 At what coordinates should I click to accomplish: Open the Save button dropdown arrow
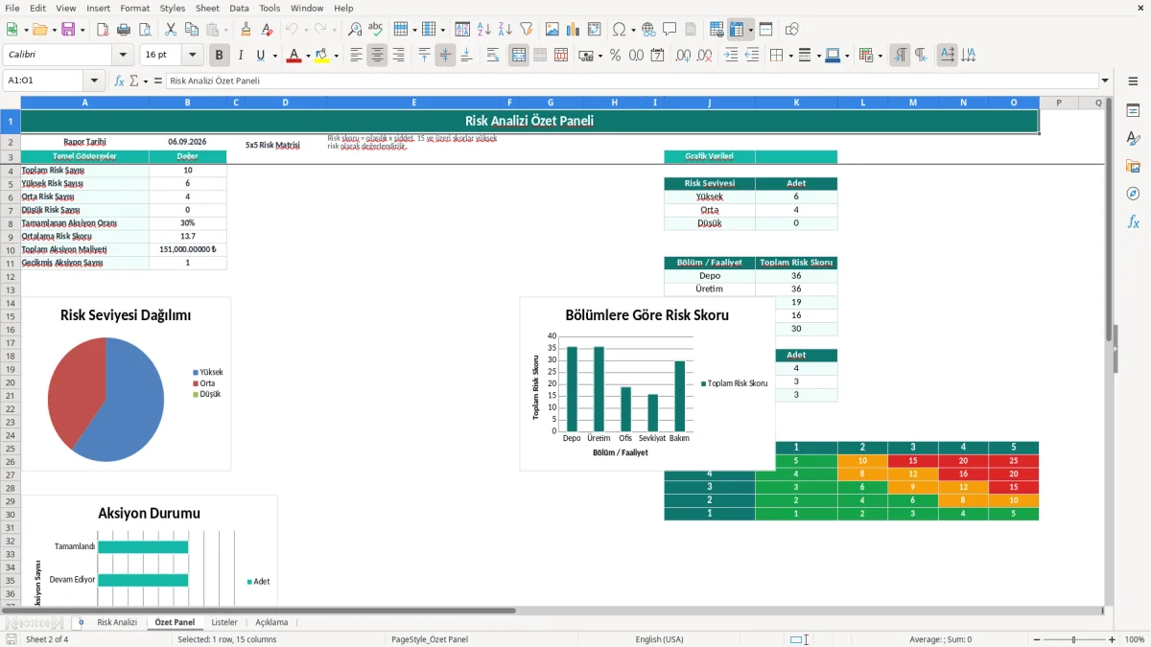pyautogui.click(x=82, y=30)
